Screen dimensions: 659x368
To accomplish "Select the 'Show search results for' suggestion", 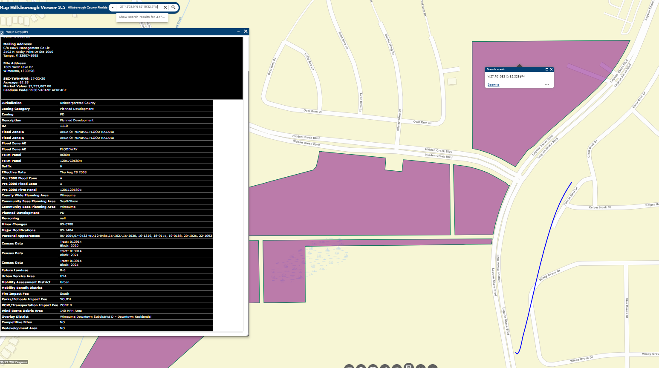I will [x=142, y=17].
